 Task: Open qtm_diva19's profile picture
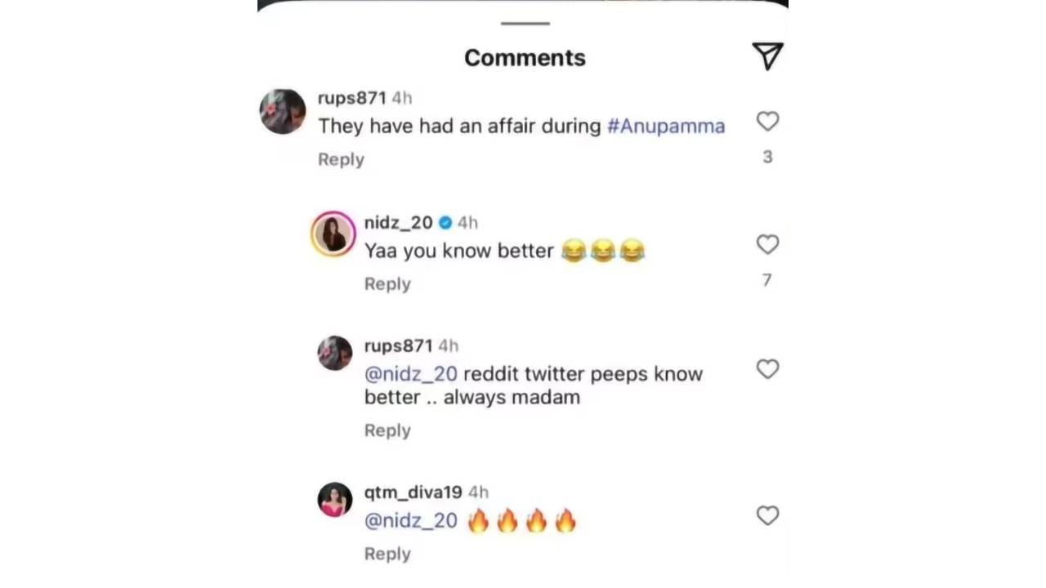[334, 500]
